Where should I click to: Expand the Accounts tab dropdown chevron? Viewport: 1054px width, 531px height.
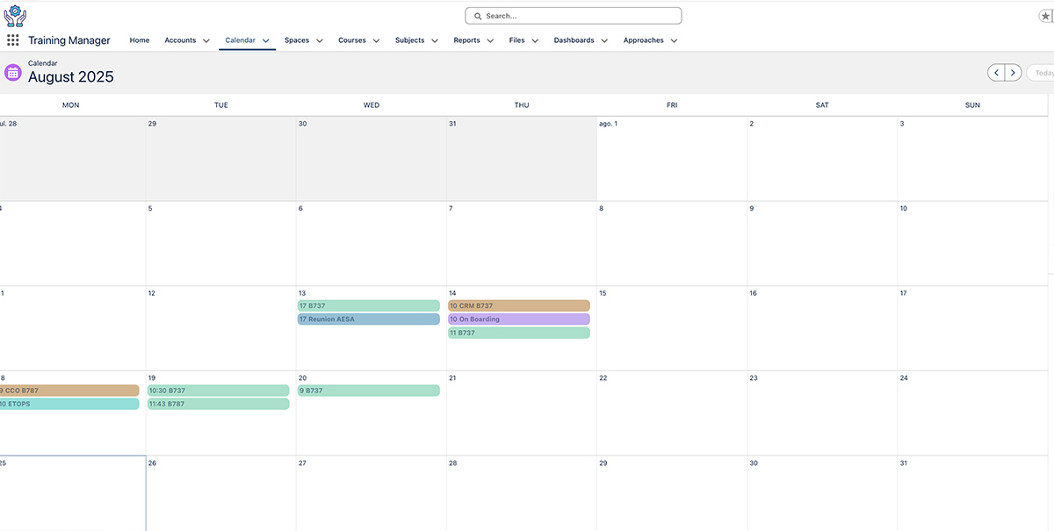[x=206, y=40]
